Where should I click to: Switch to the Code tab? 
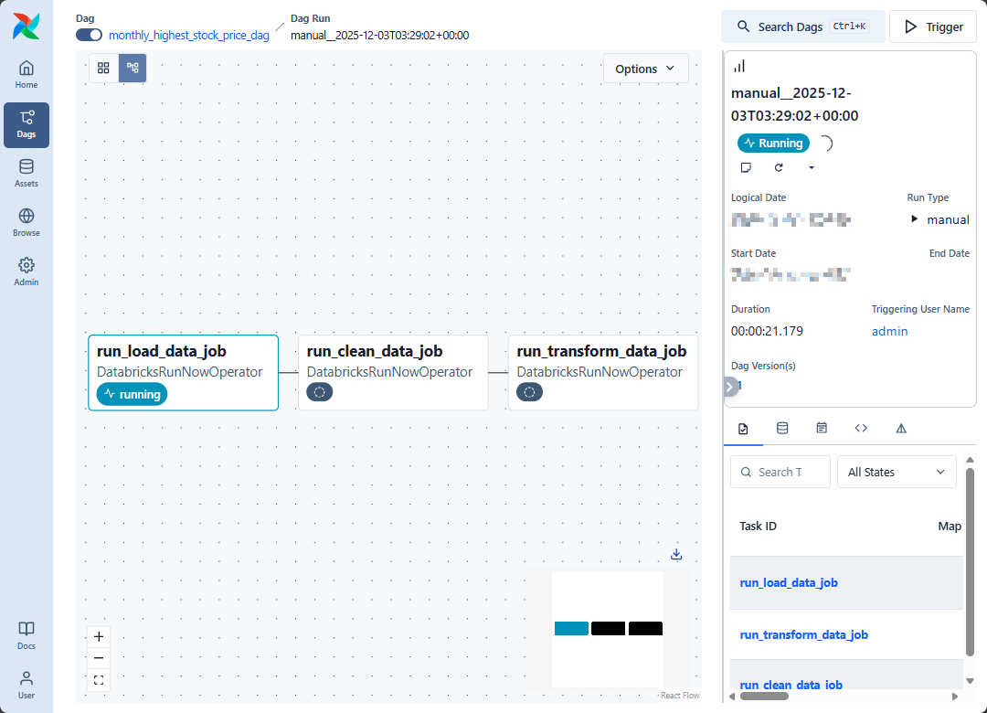(861, 428)
